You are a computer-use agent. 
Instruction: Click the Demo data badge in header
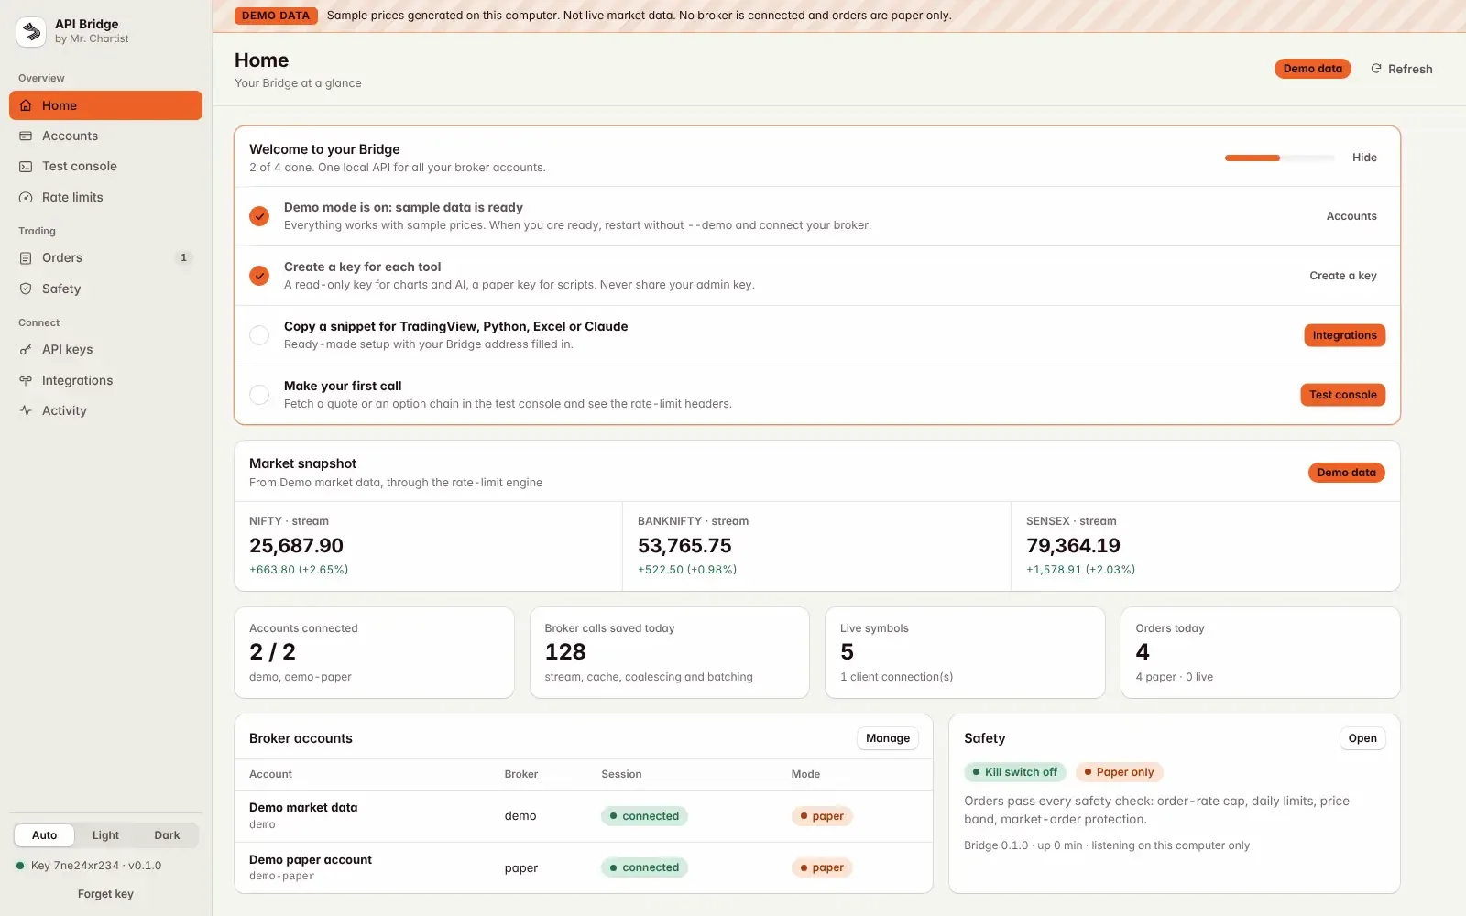point(1312,69)
